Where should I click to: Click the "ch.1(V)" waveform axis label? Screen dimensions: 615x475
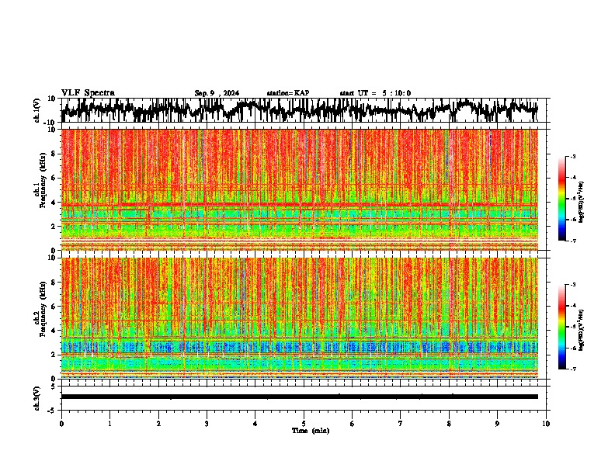[x=37, y=110]
